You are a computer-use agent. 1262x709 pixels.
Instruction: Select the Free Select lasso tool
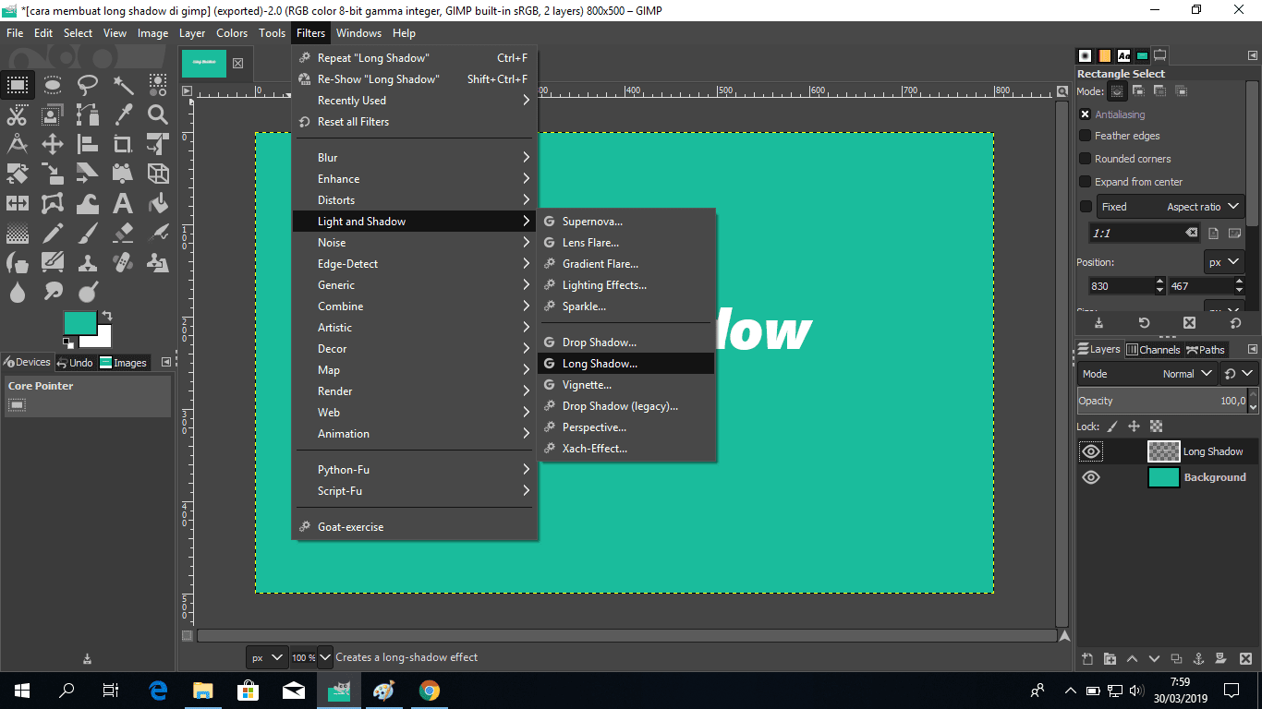88,86
